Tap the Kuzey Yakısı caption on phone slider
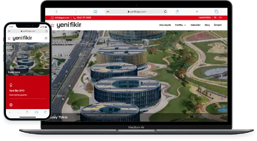 [14, 72]
